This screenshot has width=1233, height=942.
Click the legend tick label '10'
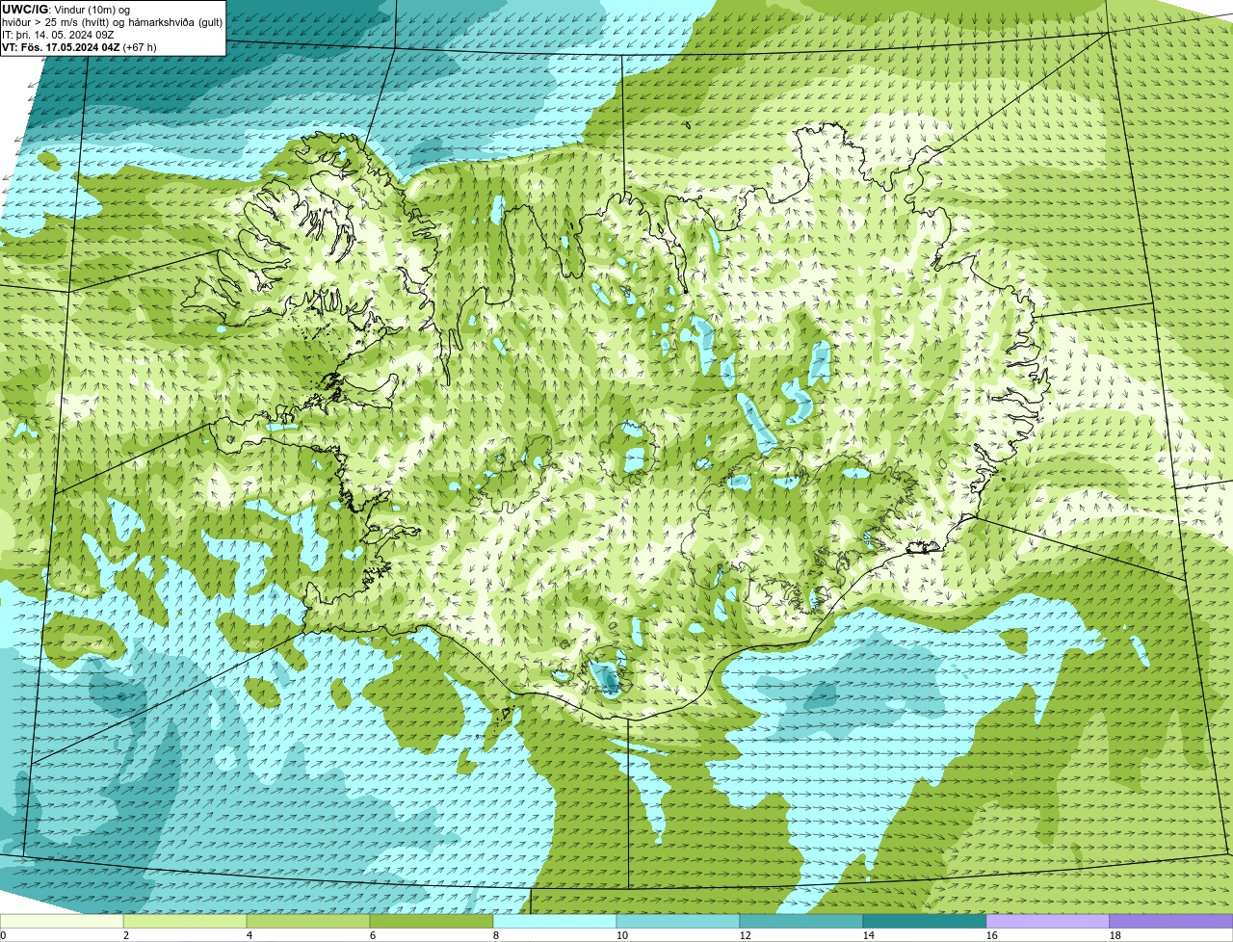click(622, 935)
